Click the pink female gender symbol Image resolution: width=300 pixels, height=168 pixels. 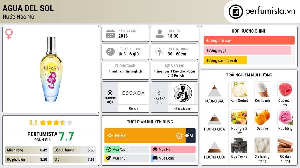(9, 34)
